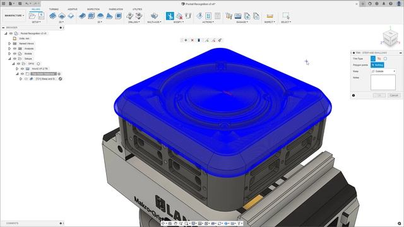
Task: Click the red X in the sketch mini toolbar
Action: point(192,40)
